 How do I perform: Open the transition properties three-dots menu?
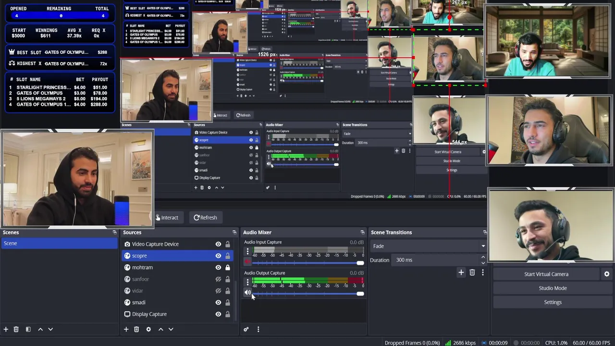(482, 272)
